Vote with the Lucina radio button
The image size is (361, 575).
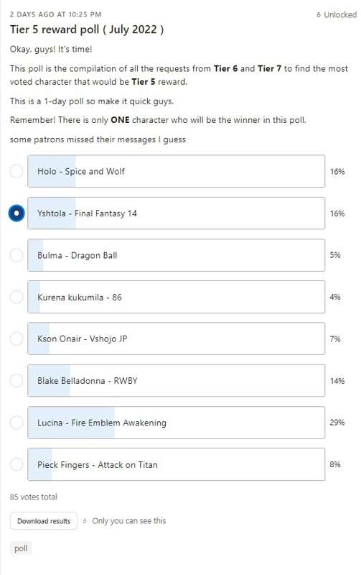(x=17, y=423)
